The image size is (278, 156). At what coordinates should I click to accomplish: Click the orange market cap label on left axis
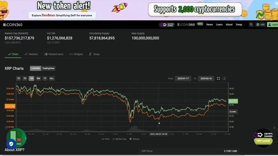coord(10,106)
